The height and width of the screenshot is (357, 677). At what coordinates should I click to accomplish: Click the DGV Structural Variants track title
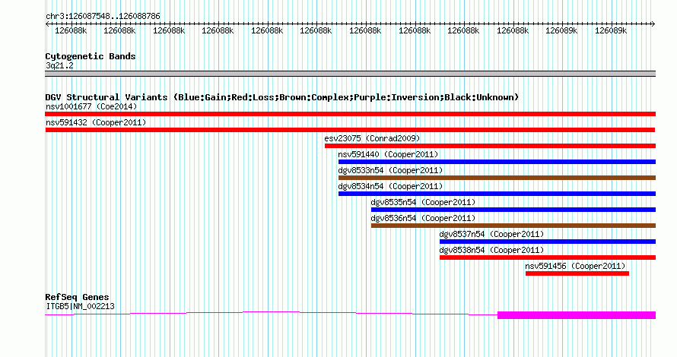tap(281, 97)
